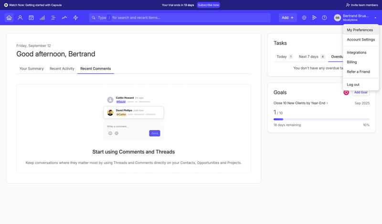The width and height of the screenshot is (382, 224).
Task: Select the Recent Comments tab
Action: pos(95,69)
